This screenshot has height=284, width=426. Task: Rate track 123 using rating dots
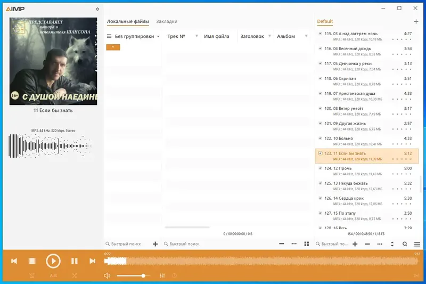[x=402, y=159]
